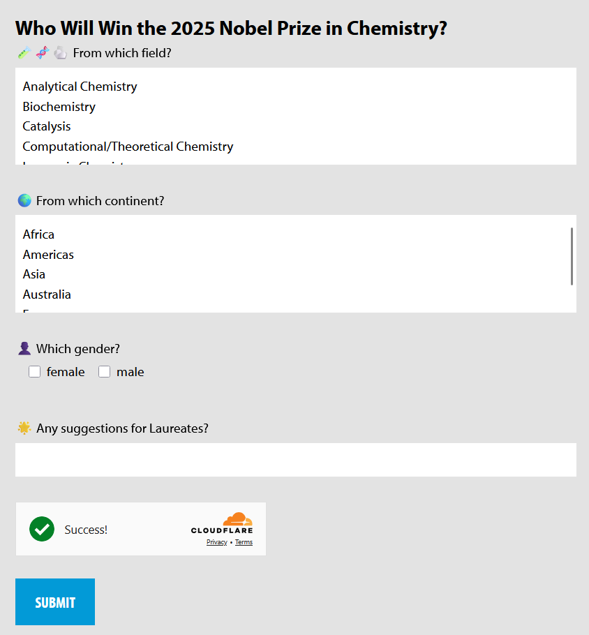589x635 pixels.
Task: Choose Americas from continent list
Action: coord(48,255)
